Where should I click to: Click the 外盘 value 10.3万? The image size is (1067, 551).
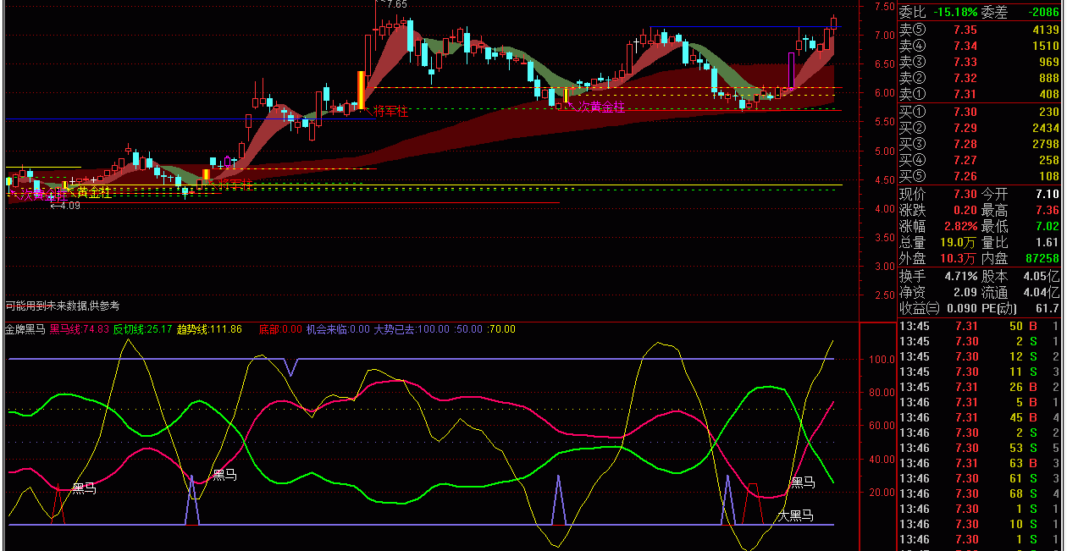click(959, 258)
